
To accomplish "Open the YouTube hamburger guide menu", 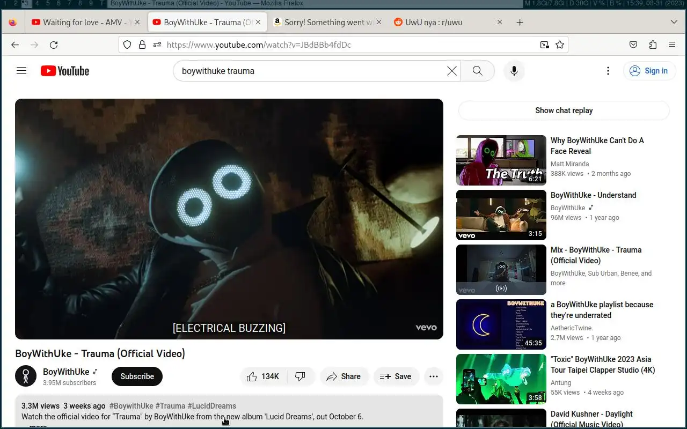I will [21, 71].
